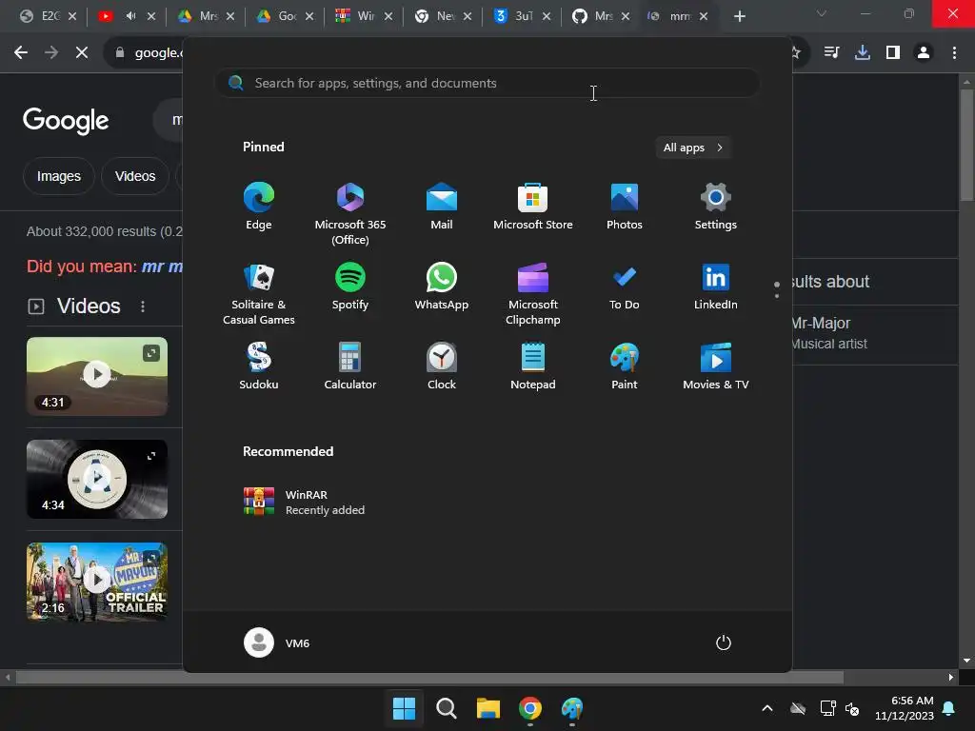Open the Mail app
Screen dimensions: 975x731
point(442,207)
